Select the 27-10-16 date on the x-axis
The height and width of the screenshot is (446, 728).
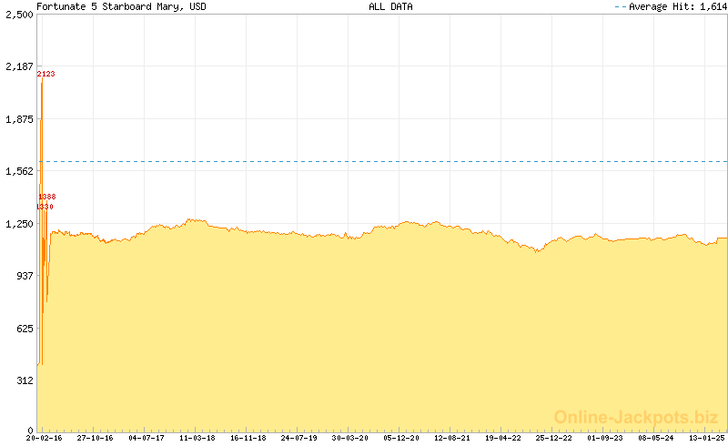click(x=95, y=438)
